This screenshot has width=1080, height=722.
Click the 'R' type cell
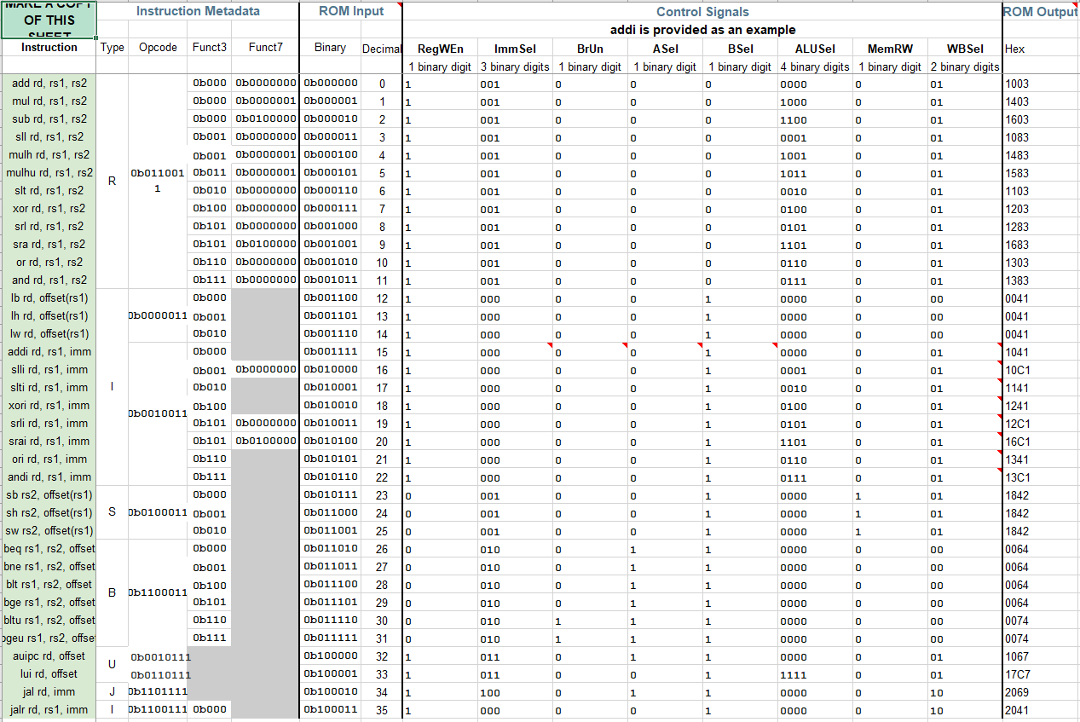(x=113, y=182)
